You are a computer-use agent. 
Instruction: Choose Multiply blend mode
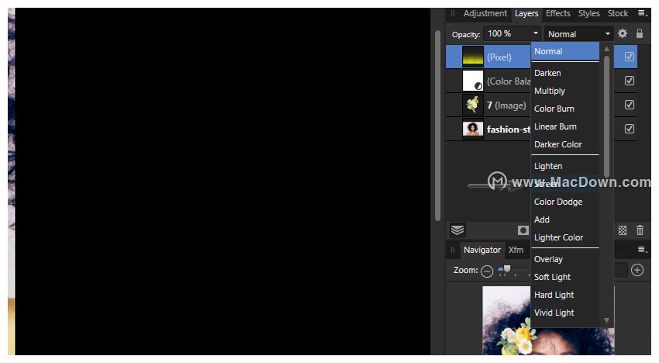point(565,91)
